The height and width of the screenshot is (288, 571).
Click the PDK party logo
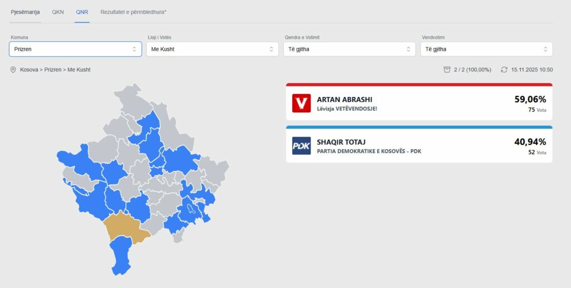(x=301, y=146)
